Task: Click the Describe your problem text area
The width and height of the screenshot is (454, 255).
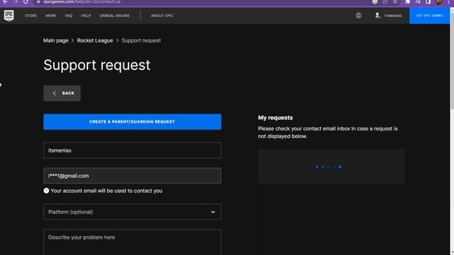Action: click(x=133, y=242)
